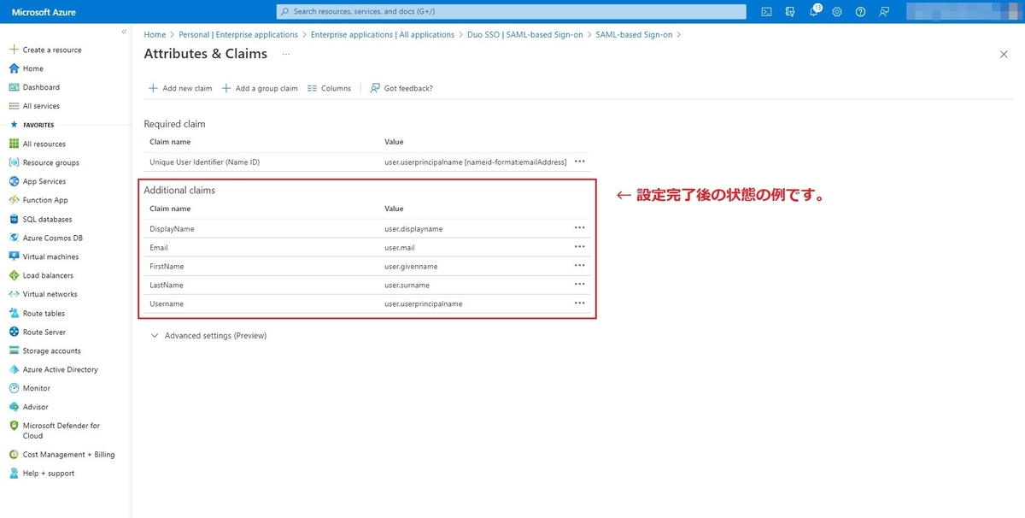Go to the last SAML-based Sign-on breadcrumb
This screenshot has width=1025, height=518.
click(x=634, y=35)
